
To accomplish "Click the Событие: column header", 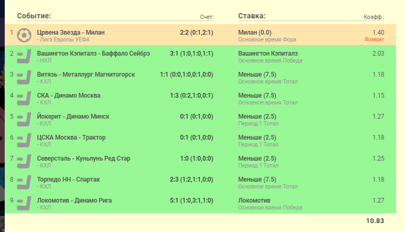I will pyautogui.click(x=34, y=16).
